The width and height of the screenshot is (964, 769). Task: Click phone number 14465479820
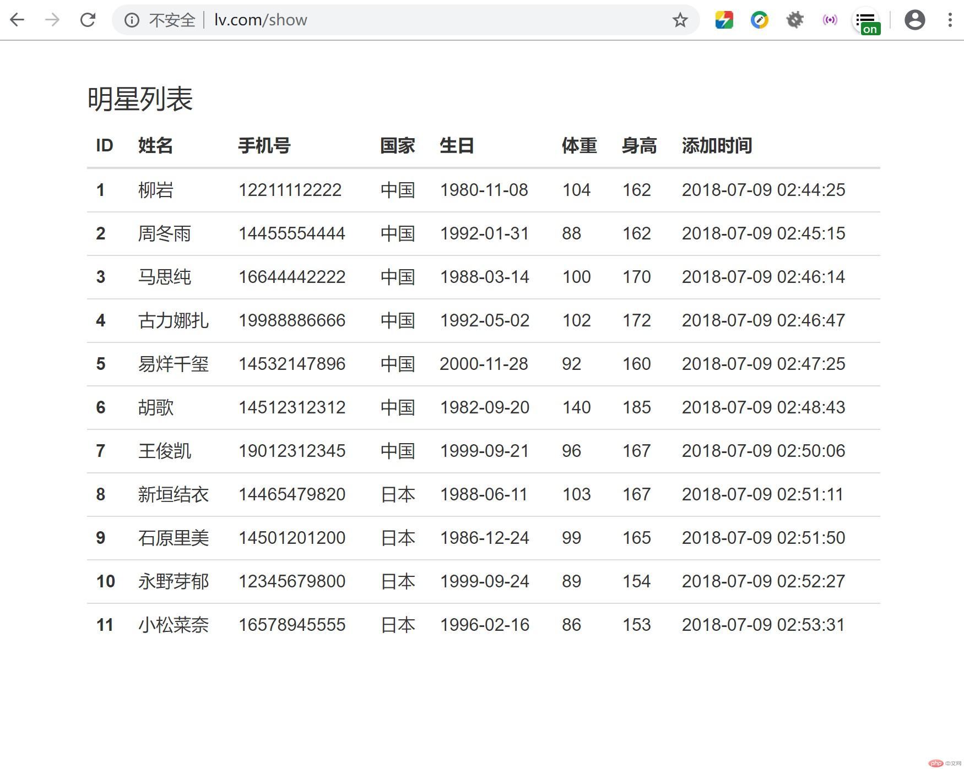coord(291,494)
